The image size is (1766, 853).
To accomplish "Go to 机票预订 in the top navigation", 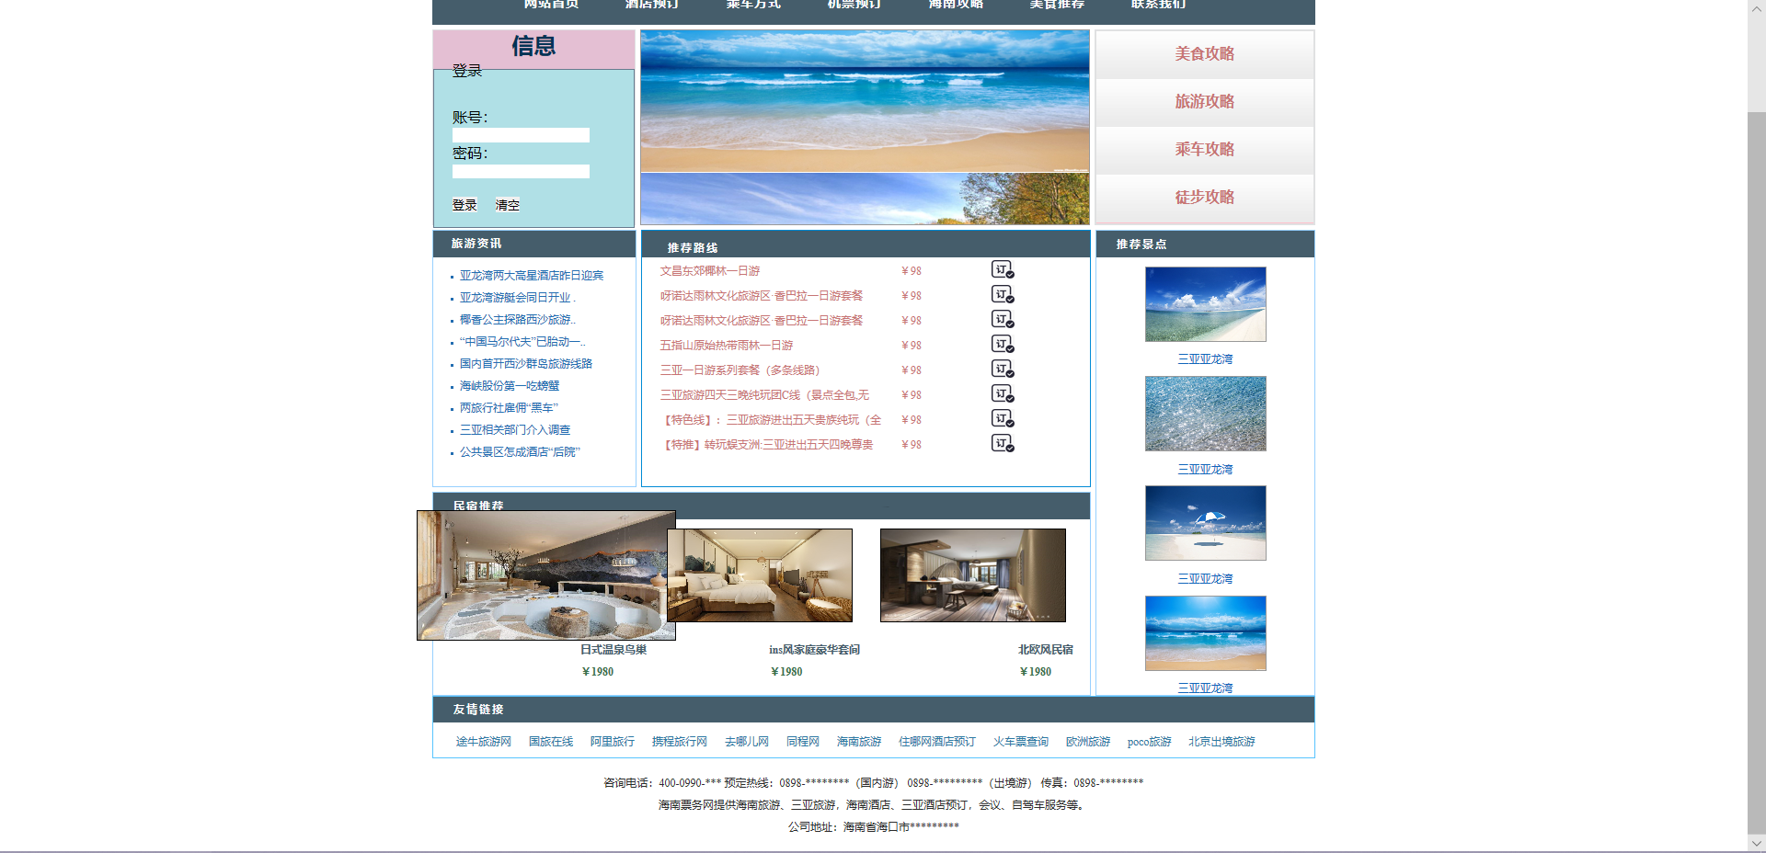I will [x=854, y=5].
